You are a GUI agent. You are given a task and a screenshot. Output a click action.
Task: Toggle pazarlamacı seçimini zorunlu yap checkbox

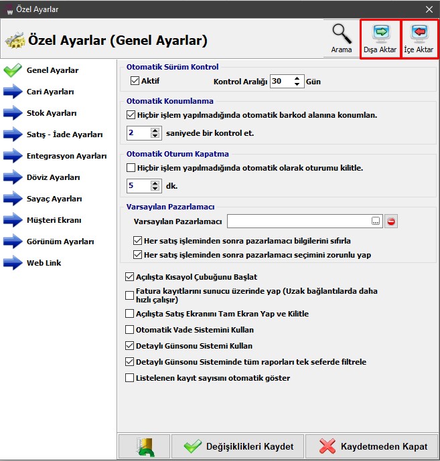(137, 255)
